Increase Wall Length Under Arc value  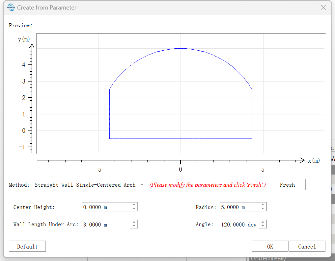[x=134, y=222]
